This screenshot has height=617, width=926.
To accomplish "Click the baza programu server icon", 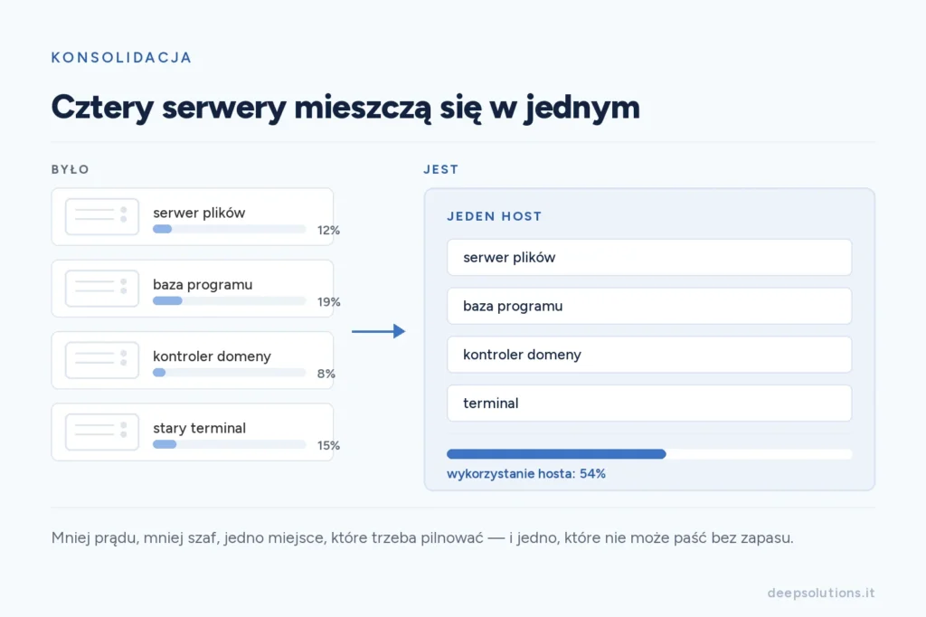I will 101,289.
